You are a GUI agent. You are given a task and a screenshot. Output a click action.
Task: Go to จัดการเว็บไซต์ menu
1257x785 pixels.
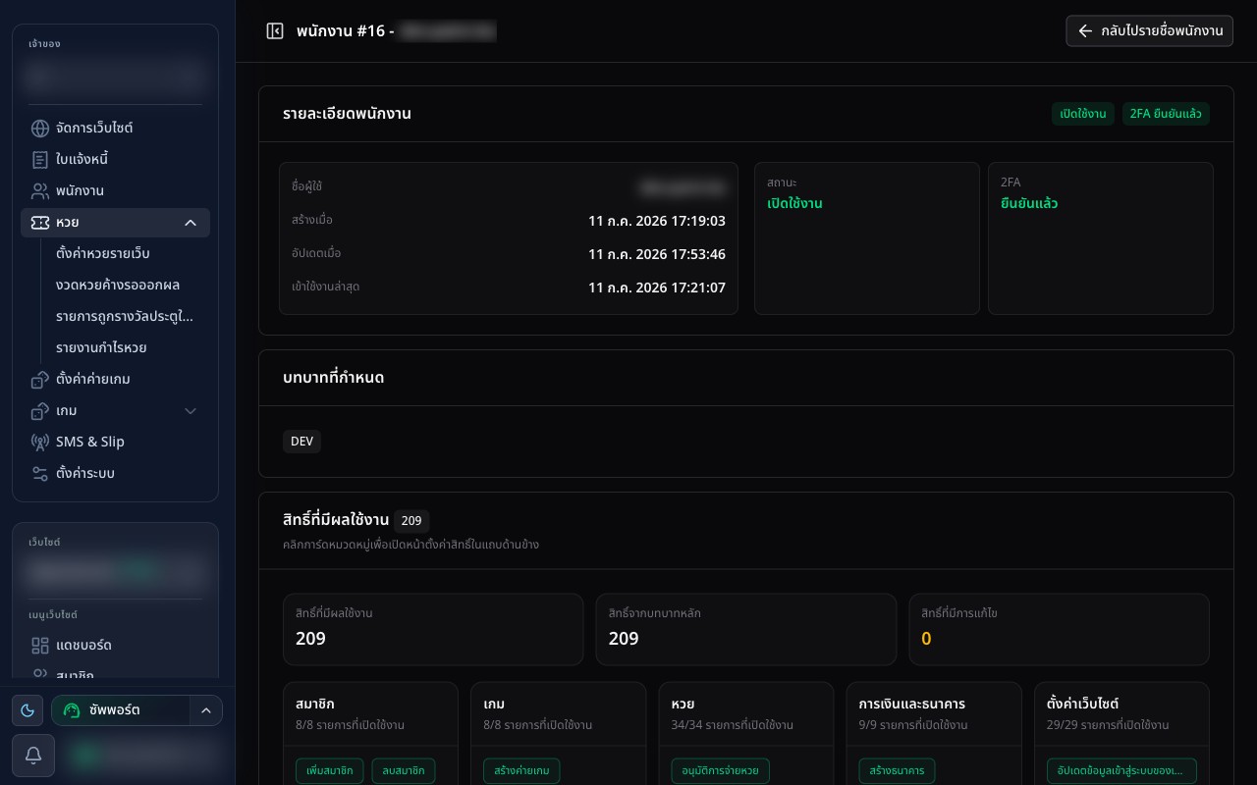click(x=115, y=128)
